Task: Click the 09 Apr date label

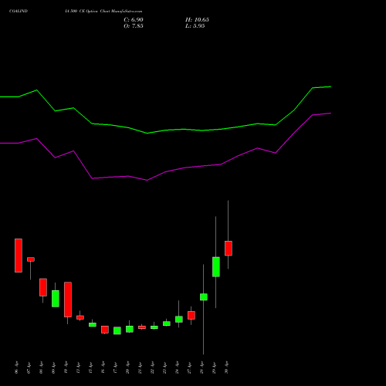Action: click(54, 367)
